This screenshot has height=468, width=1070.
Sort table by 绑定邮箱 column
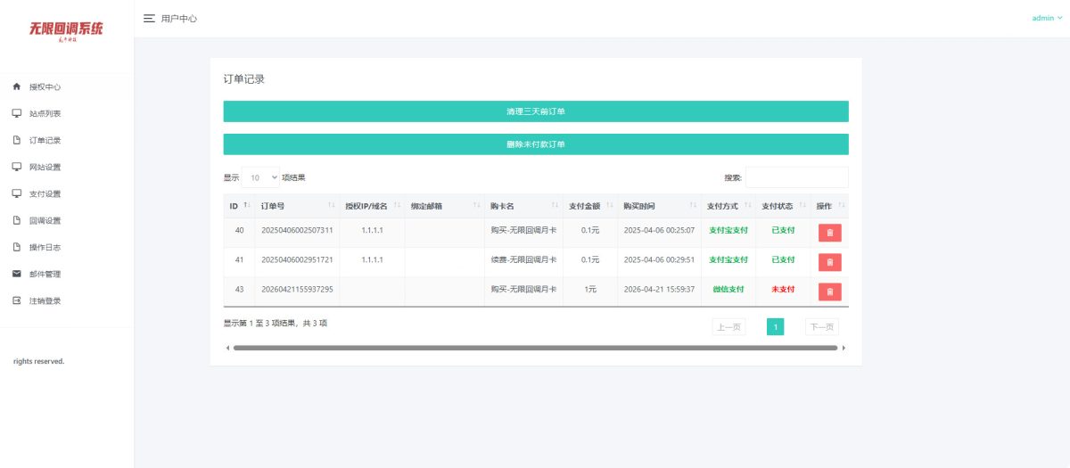coord(477,206)
